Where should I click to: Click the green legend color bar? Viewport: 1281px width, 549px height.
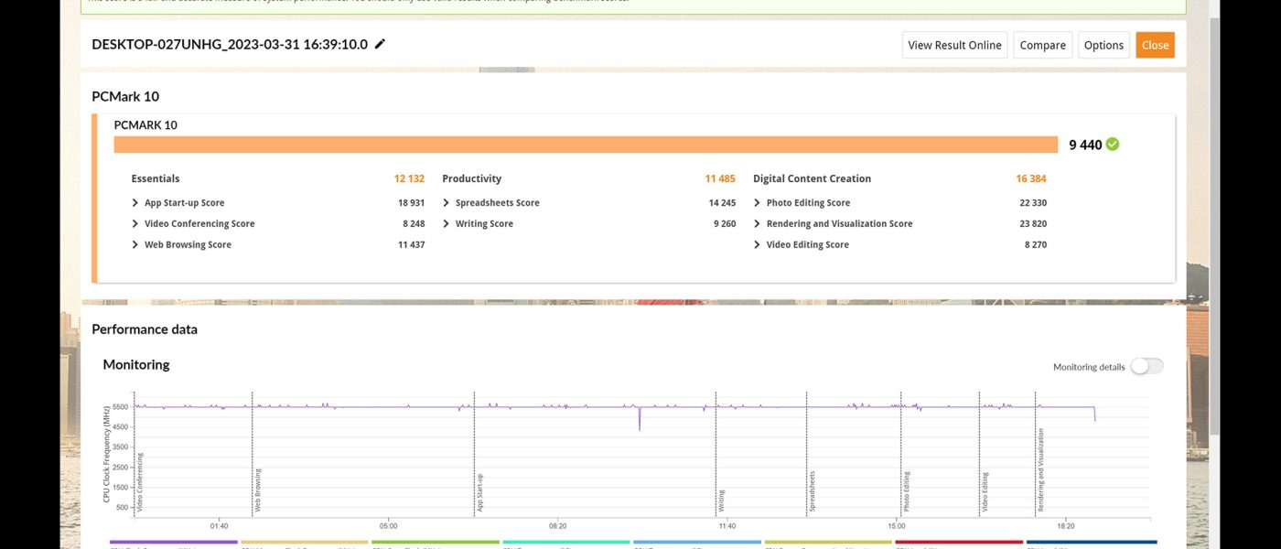(435, 542)
